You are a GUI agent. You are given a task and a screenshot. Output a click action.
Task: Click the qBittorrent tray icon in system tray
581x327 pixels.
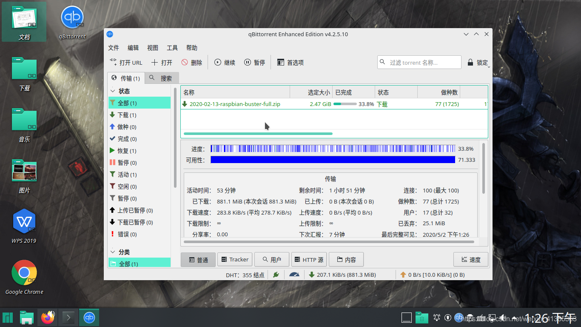click(459, 317)
